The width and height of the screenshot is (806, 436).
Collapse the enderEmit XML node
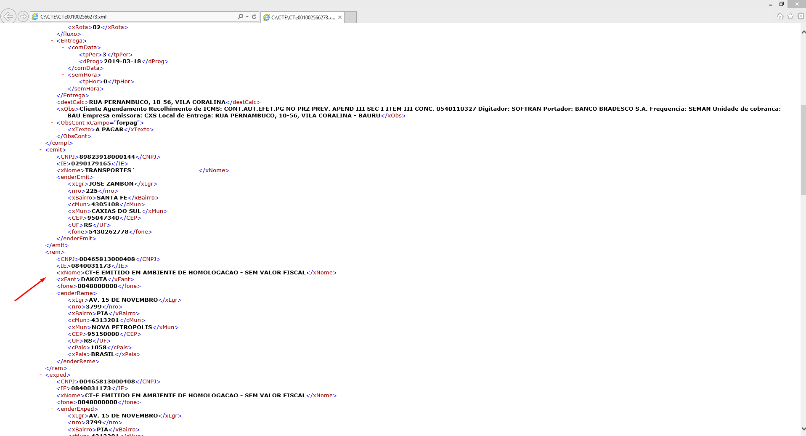point(52,177)
